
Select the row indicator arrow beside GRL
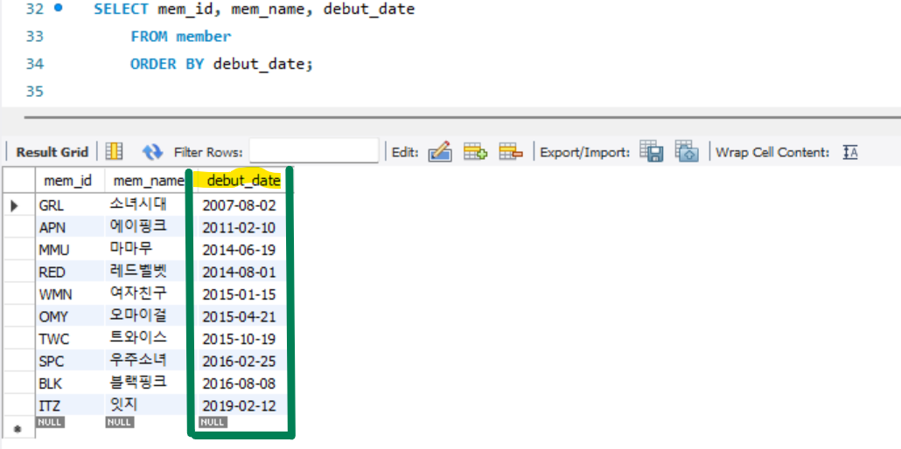tap(16, 205)
